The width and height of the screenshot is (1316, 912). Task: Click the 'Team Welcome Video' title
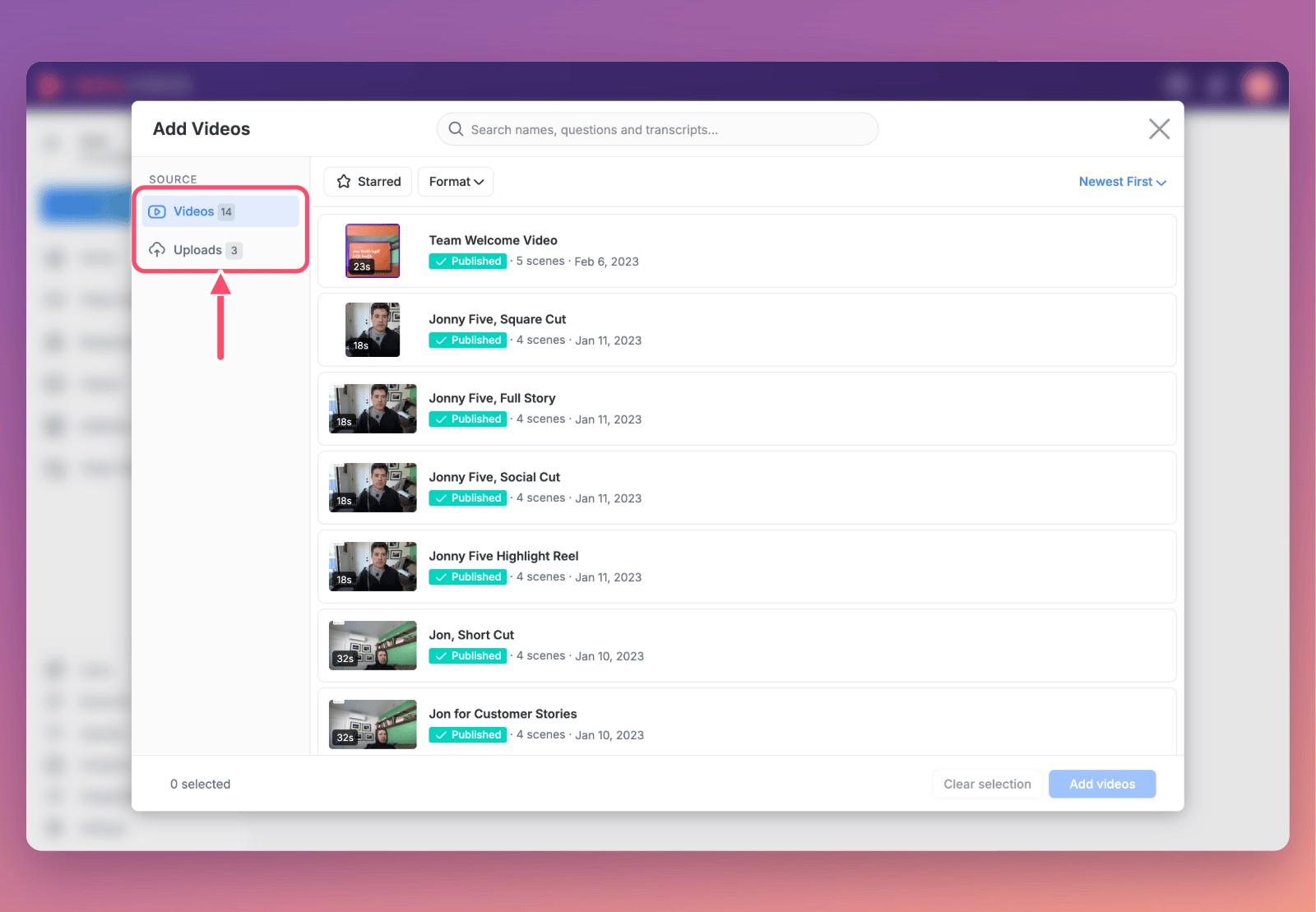click(493, 240)
